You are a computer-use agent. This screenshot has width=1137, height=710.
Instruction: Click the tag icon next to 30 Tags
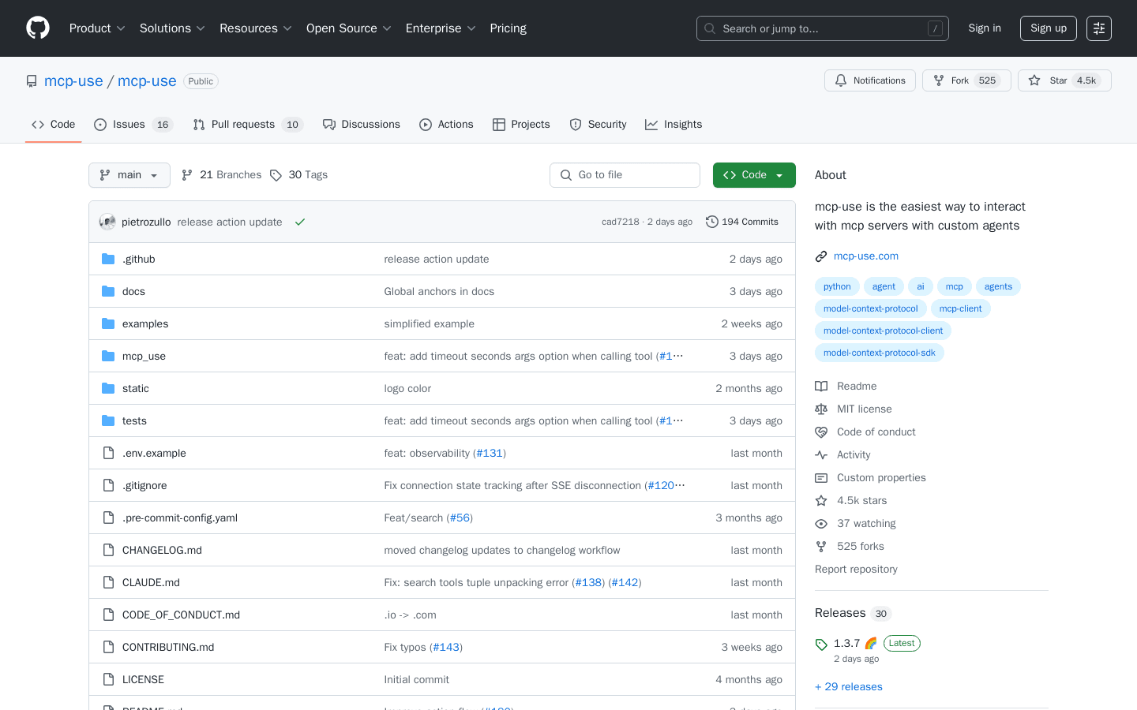coord(276,174)
